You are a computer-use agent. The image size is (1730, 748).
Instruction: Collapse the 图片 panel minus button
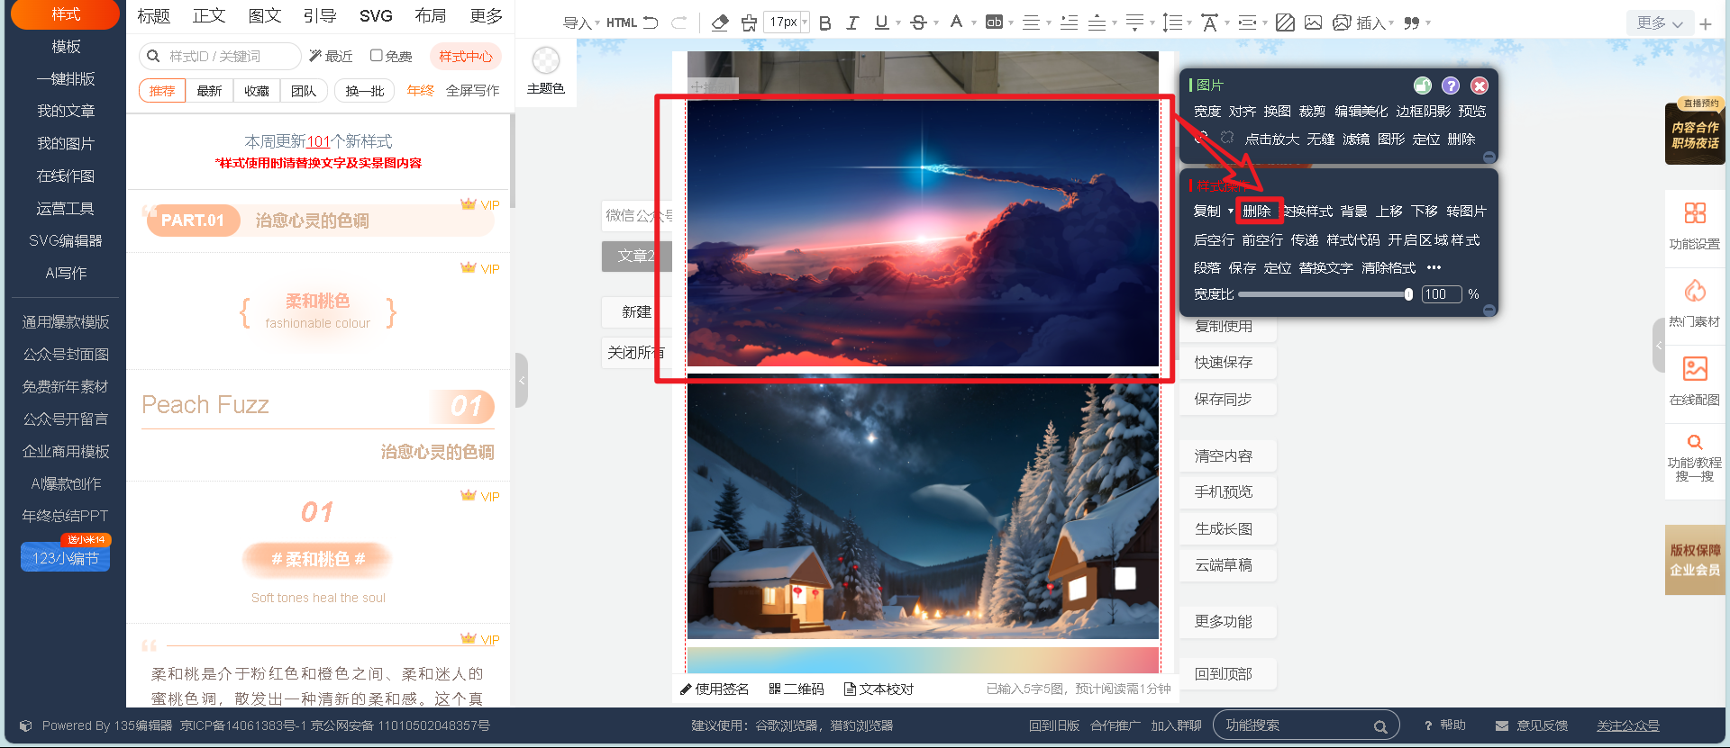coord(1489,157)
